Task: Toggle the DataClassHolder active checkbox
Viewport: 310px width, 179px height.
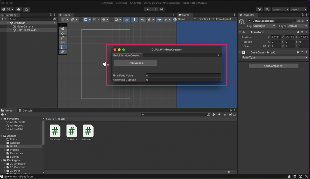Action: pos(248,20)
